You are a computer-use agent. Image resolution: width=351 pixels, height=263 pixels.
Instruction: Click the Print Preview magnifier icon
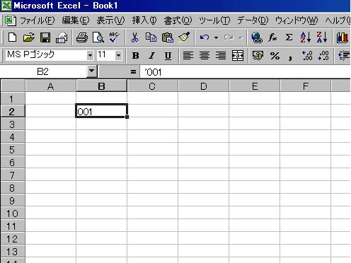98,37
